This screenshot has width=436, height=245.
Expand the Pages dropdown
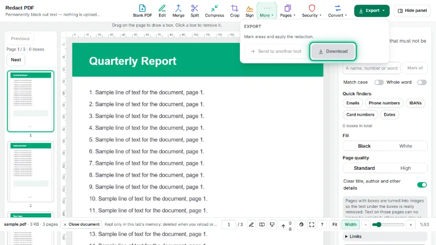[x=287, y=11]
